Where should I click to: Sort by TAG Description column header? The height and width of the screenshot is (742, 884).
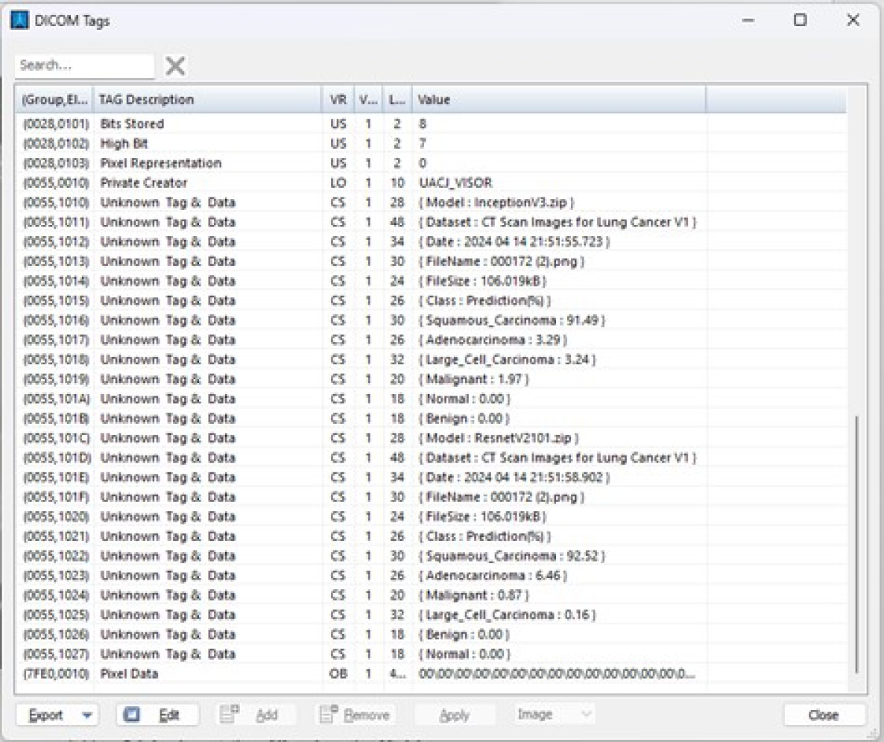point(207,100)
